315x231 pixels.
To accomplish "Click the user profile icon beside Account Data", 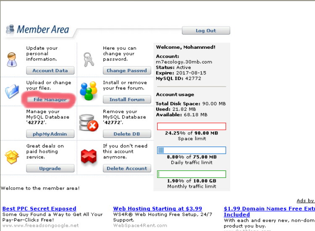I will tap(12, 60).
